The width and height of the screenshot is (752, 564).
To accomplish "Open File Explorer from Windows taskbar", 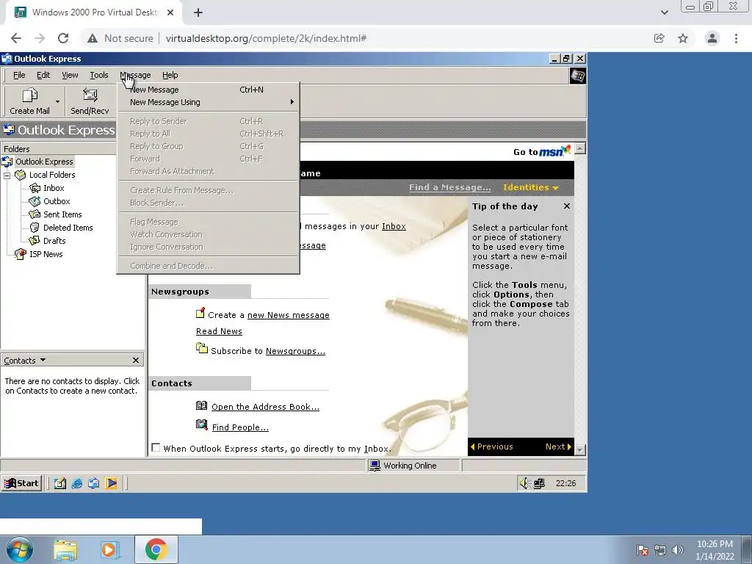I will (65, 549).
